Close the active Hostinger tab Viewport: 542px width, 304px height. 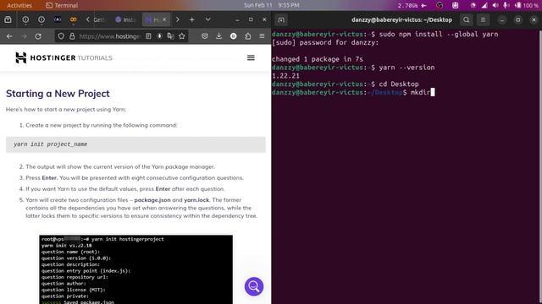tap(164, 19)
